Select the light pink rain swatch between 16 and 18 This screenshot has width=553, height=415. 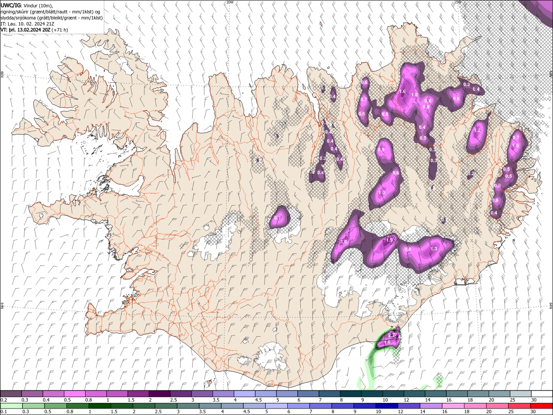pyautogui.click(x=453, y=406)
